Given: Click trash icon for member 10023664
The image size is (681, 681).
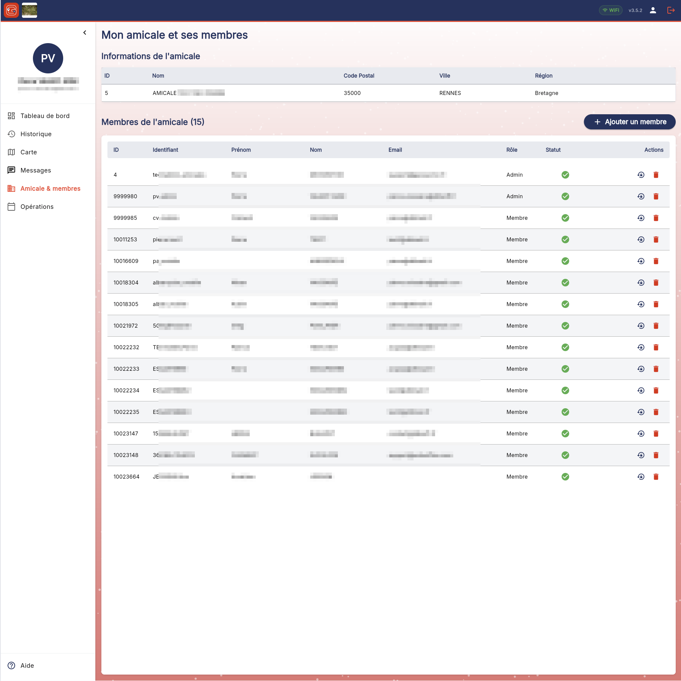Looking at the screenshot, I should click(656, 477).
